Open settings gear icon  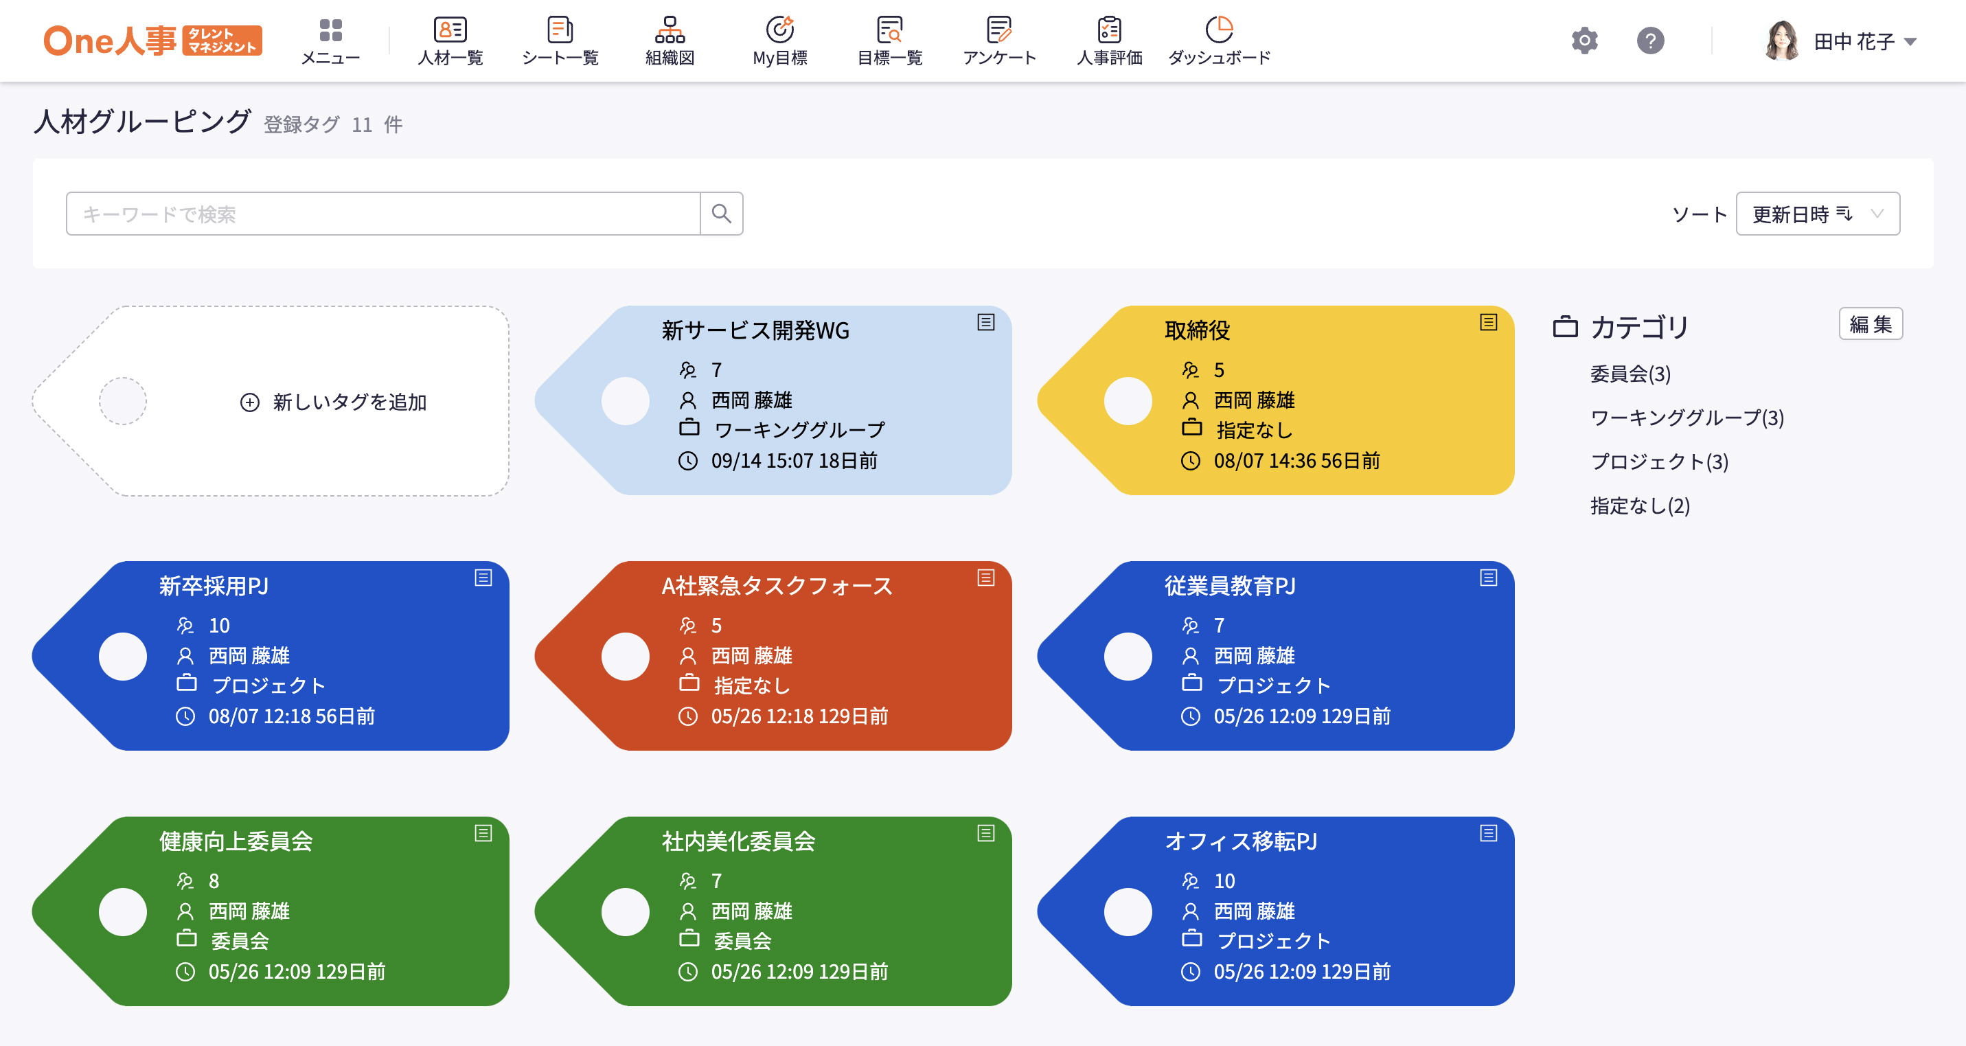pos(1584,41)
